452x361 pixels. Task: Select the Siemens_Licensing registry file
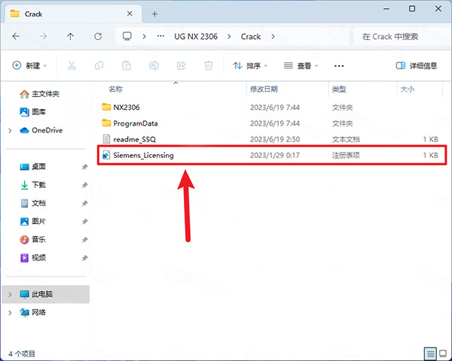tap(143, 155)
